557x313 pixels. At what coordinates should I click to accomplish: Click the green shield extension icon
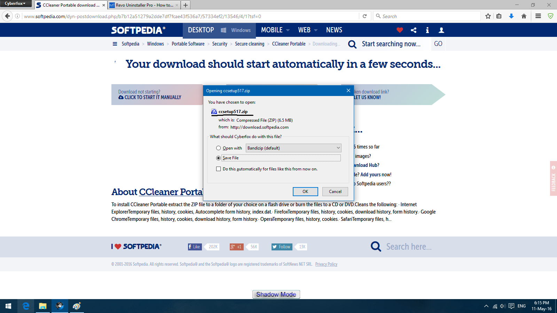tap(550, 16)
